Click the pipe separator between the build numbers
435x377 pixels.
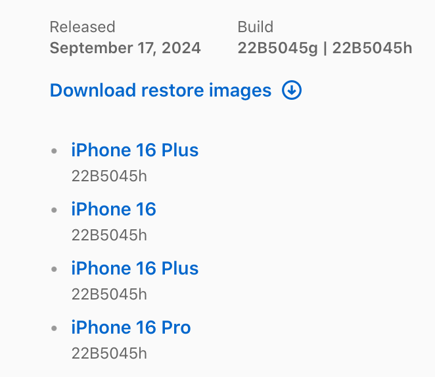pyautogui.click(x=325, y=48)
